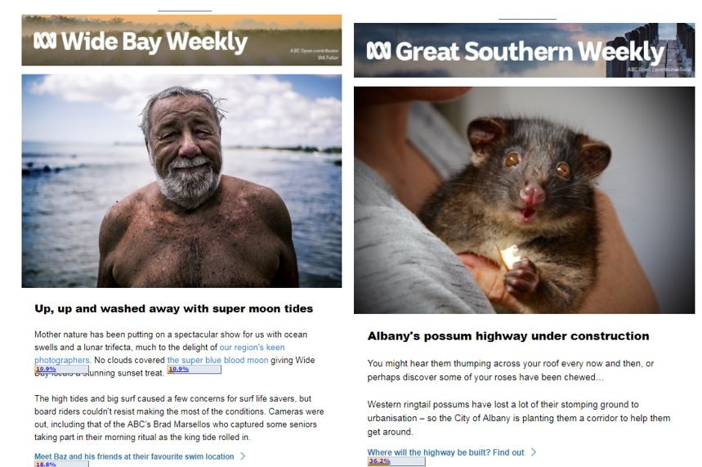Click the contributor credit in Great Southern banner

(659, 70)
